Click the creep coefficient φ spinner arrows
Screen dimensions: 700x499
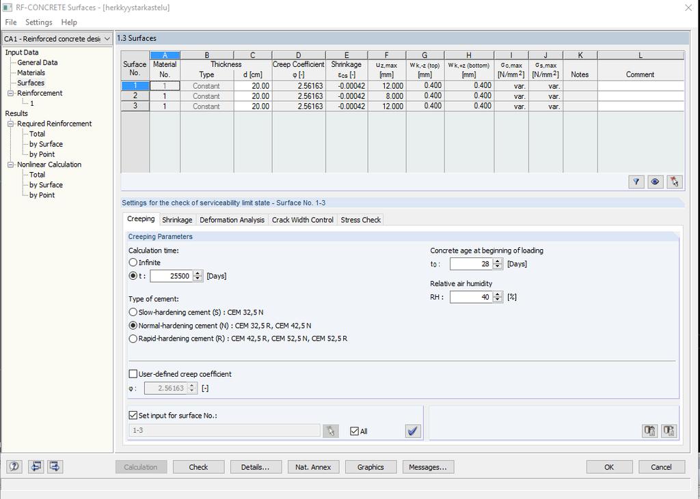[191, 388]
